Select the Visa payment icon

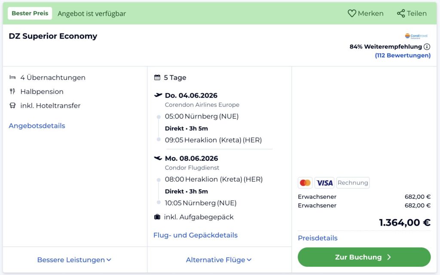324,183
